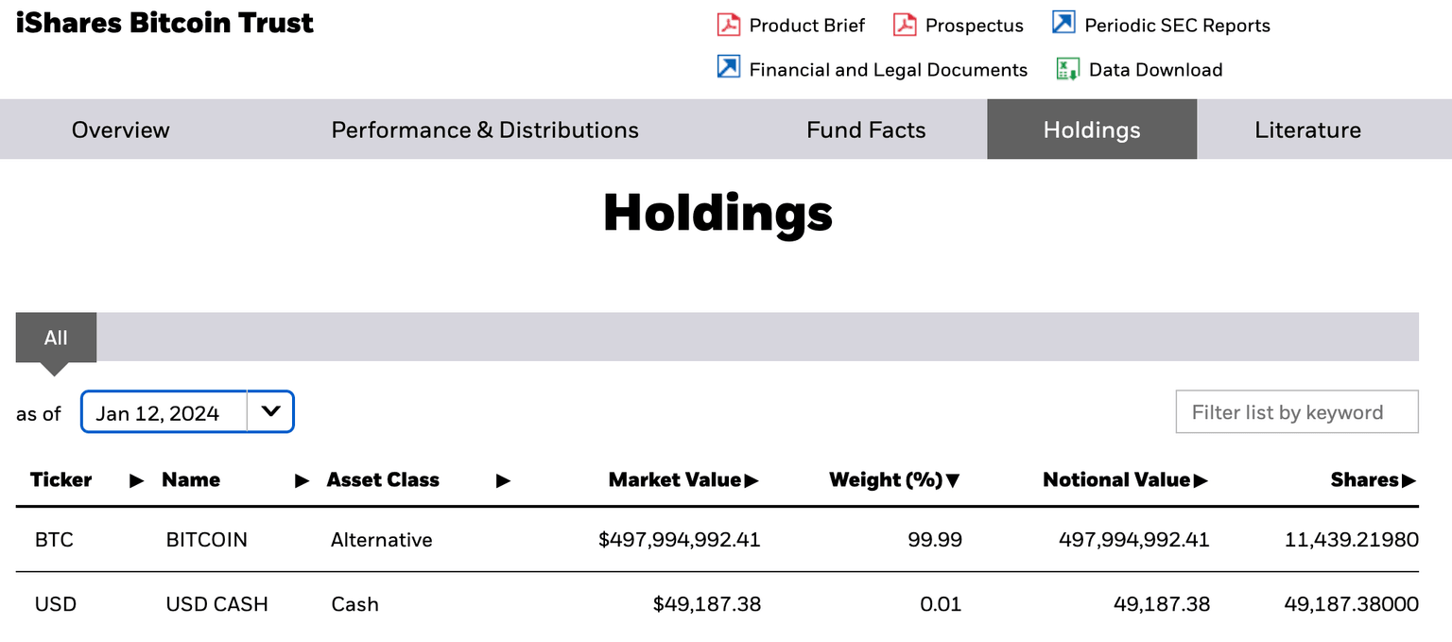Image resolution: width=1452 pixels, height=642 pixels.
Task: Focus the Filter list by keyword field
Action: tap(1296, 412)
